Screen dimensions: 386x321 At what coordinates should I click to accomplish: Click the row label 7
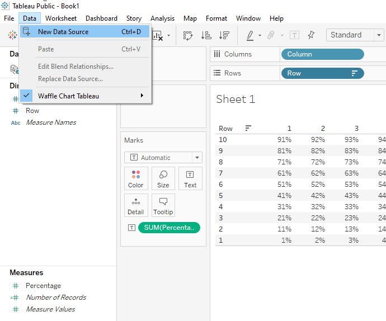pyautogui.click(x=220, y=173)
